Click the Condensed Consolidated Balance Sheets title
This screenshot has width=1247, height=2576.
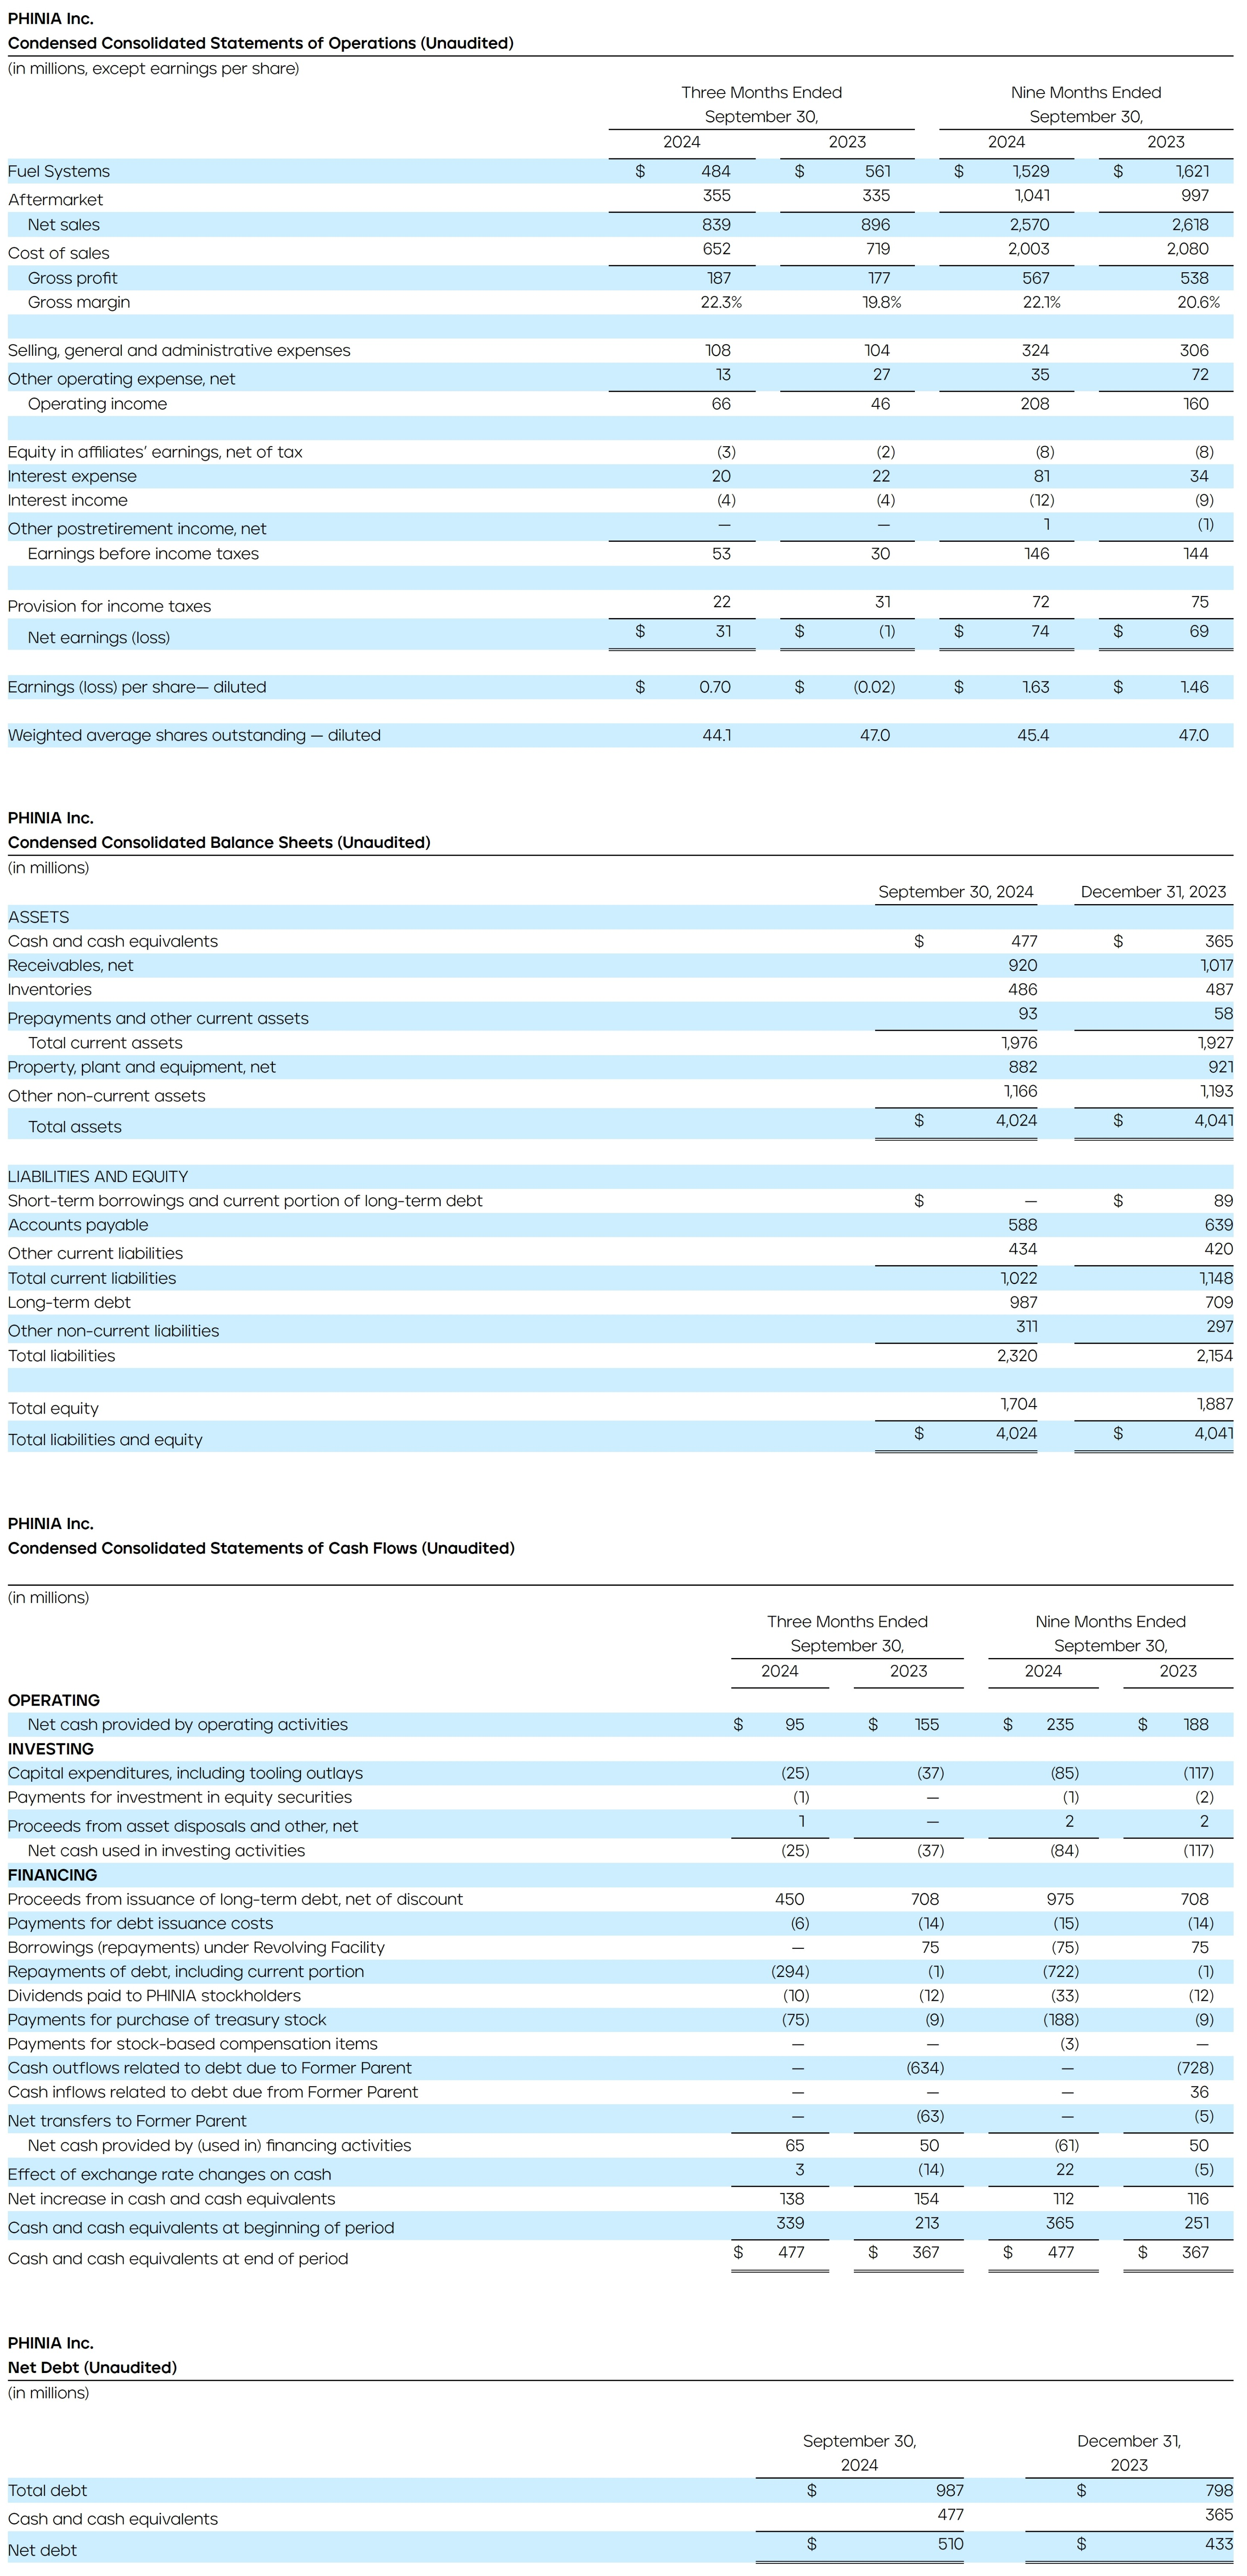click(218, 841)
